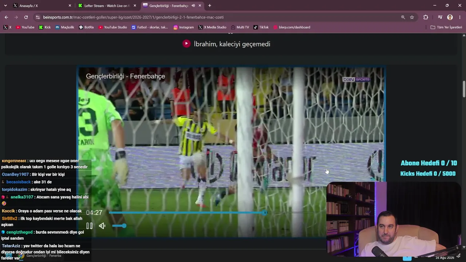The image size is (466, 262).
Task: Open the Instagram bookmark
Action: (x=183, y=27)
